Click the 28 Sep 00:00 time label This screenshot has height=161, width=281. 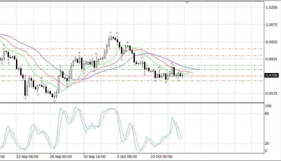[61, 157]
